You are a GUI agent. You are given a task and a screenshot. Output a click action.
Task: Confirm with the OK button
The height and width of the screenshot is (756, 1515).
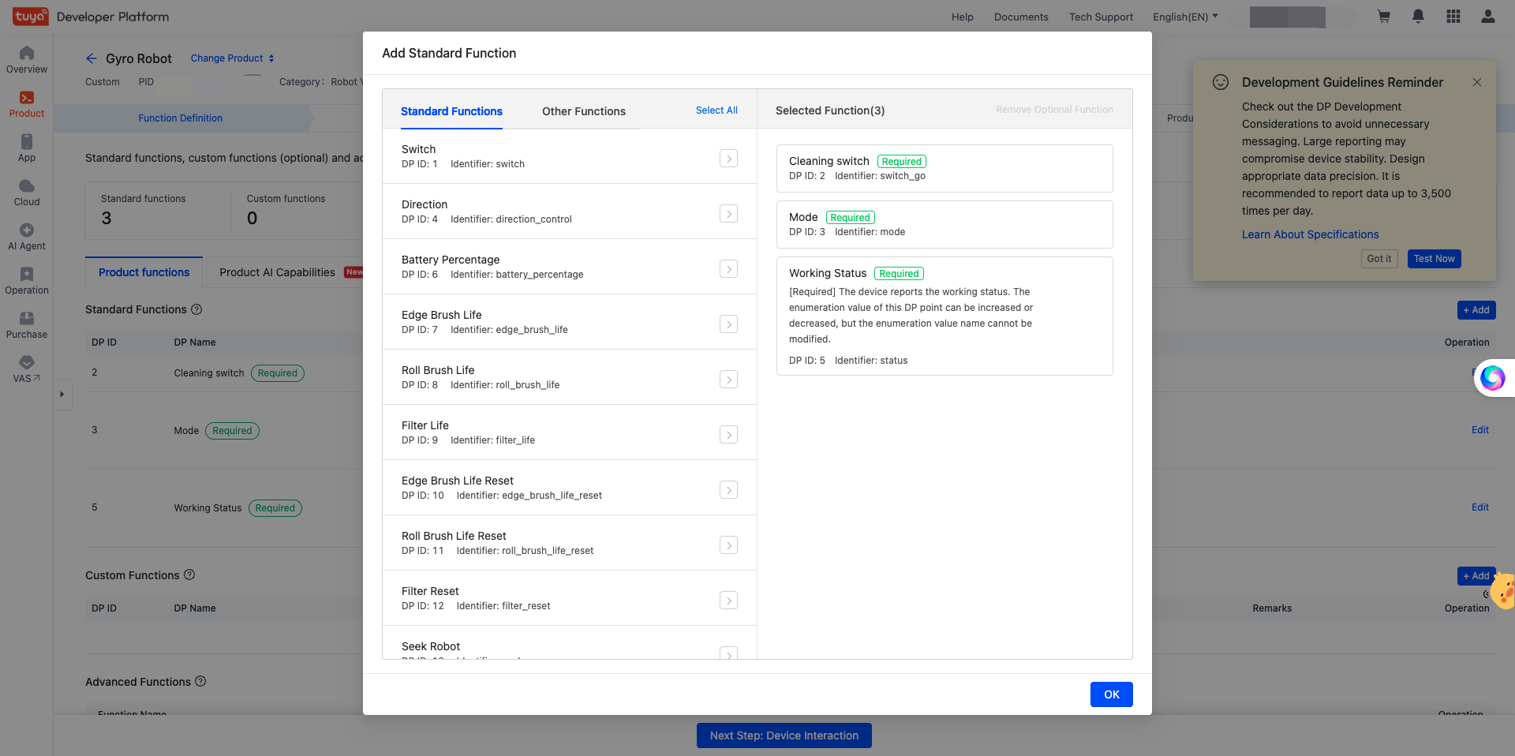(x=1112, y=694)
